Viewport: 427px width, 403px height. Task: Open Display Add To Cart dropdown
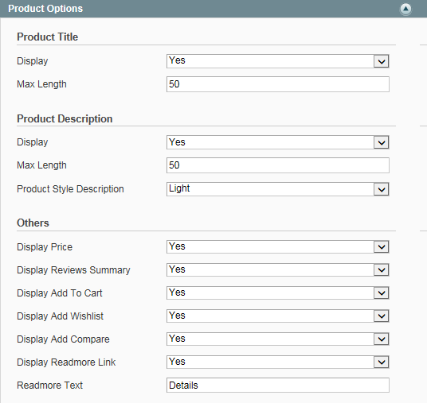(x=278, y=293)
